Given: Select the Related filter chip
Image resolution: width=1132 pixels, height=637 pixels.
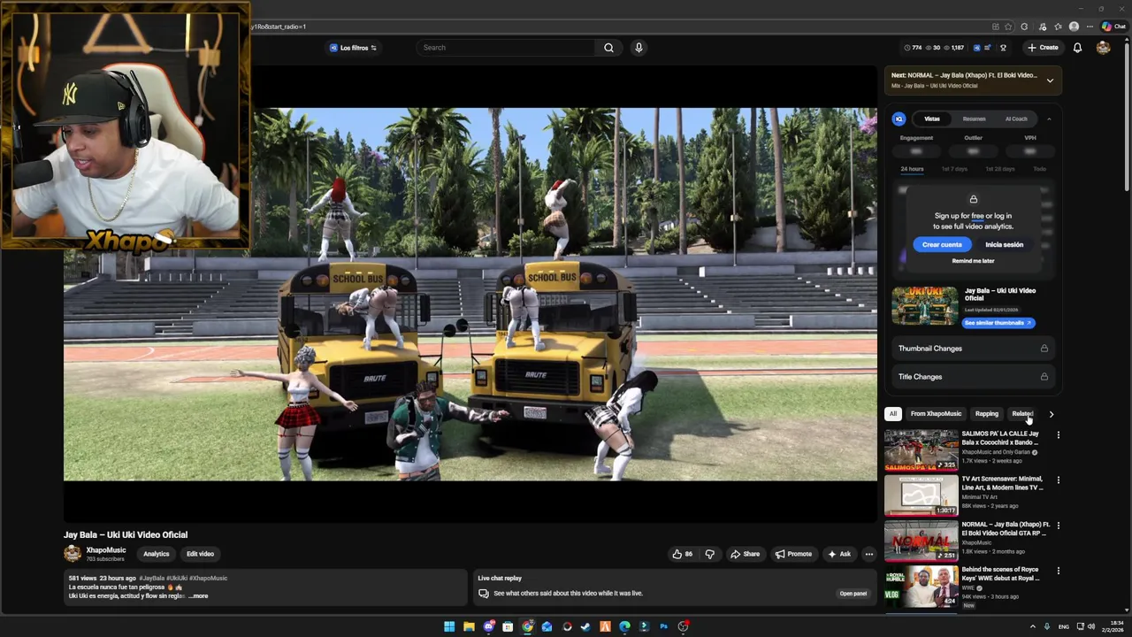Looking at the screenshot, I should tap(1022, 414).
